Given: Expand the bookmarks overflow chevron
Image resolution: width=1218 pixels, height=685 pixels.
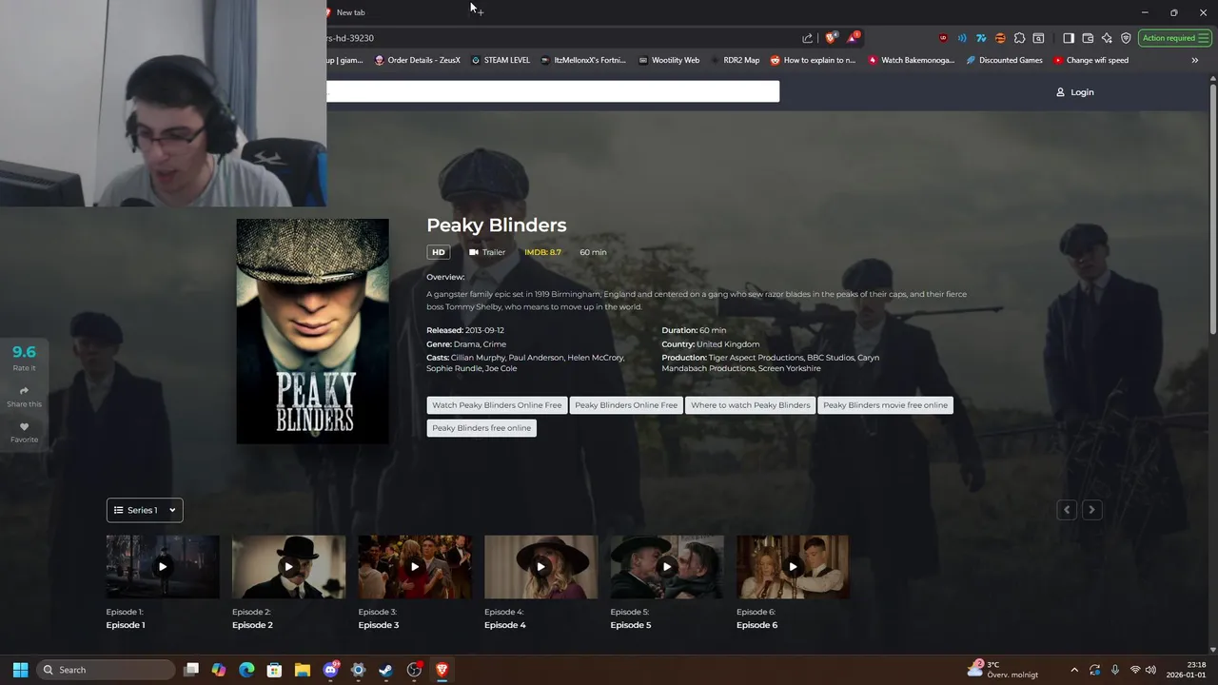Looking at the screenshot, I should pyautogui.click(x=1195, y=60).
